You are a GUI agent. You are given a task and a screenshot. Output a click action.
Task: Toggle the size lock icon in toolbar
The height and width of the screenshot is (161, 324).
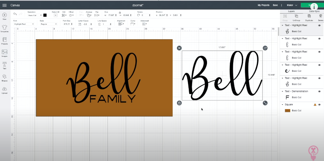pos(120,12)
